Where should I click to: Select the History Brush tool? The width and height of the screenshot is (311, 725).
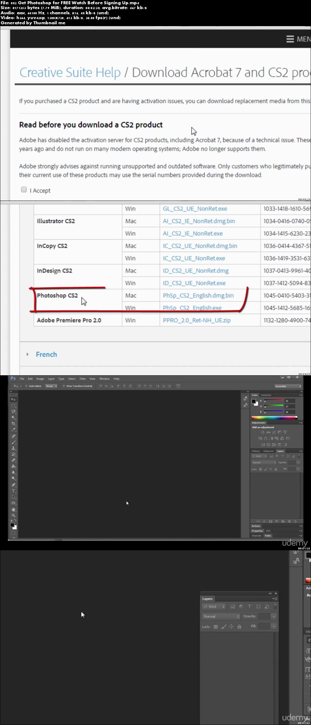pos(13,454)
